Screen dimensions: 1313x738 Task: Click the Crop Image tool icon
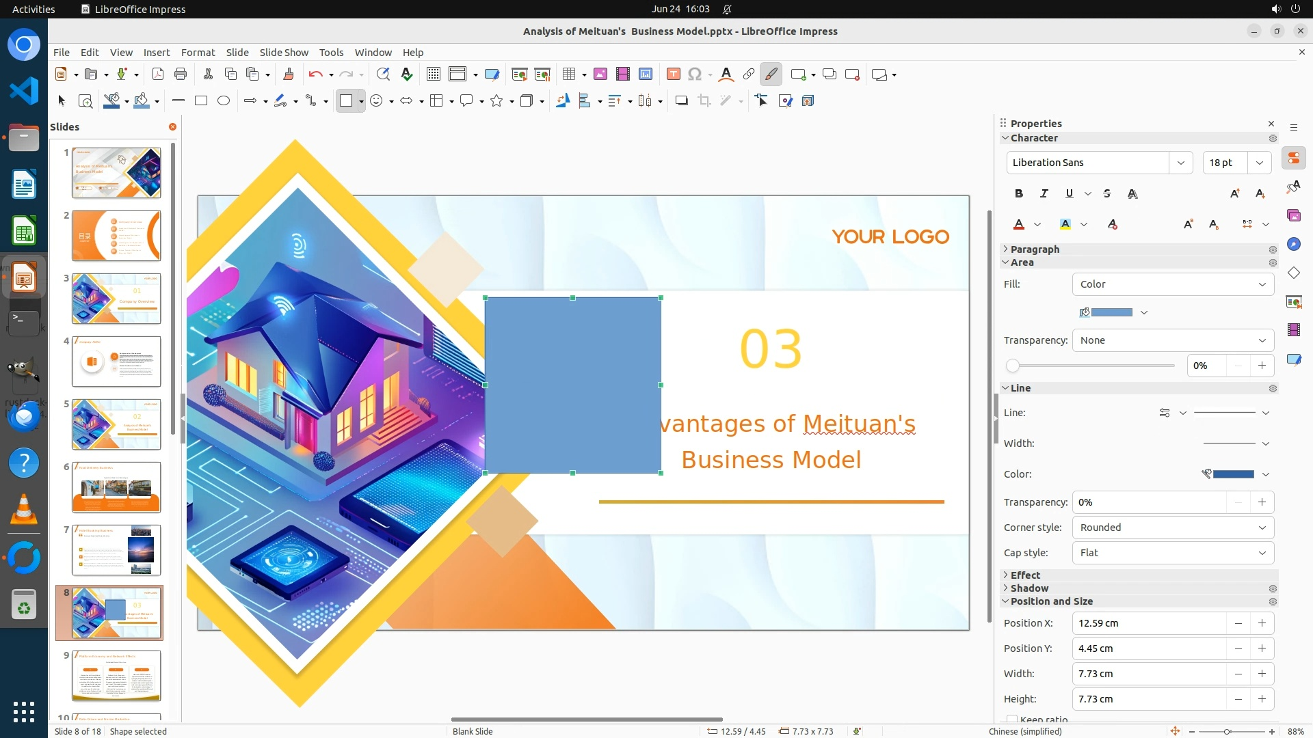(x=704, y=101)
